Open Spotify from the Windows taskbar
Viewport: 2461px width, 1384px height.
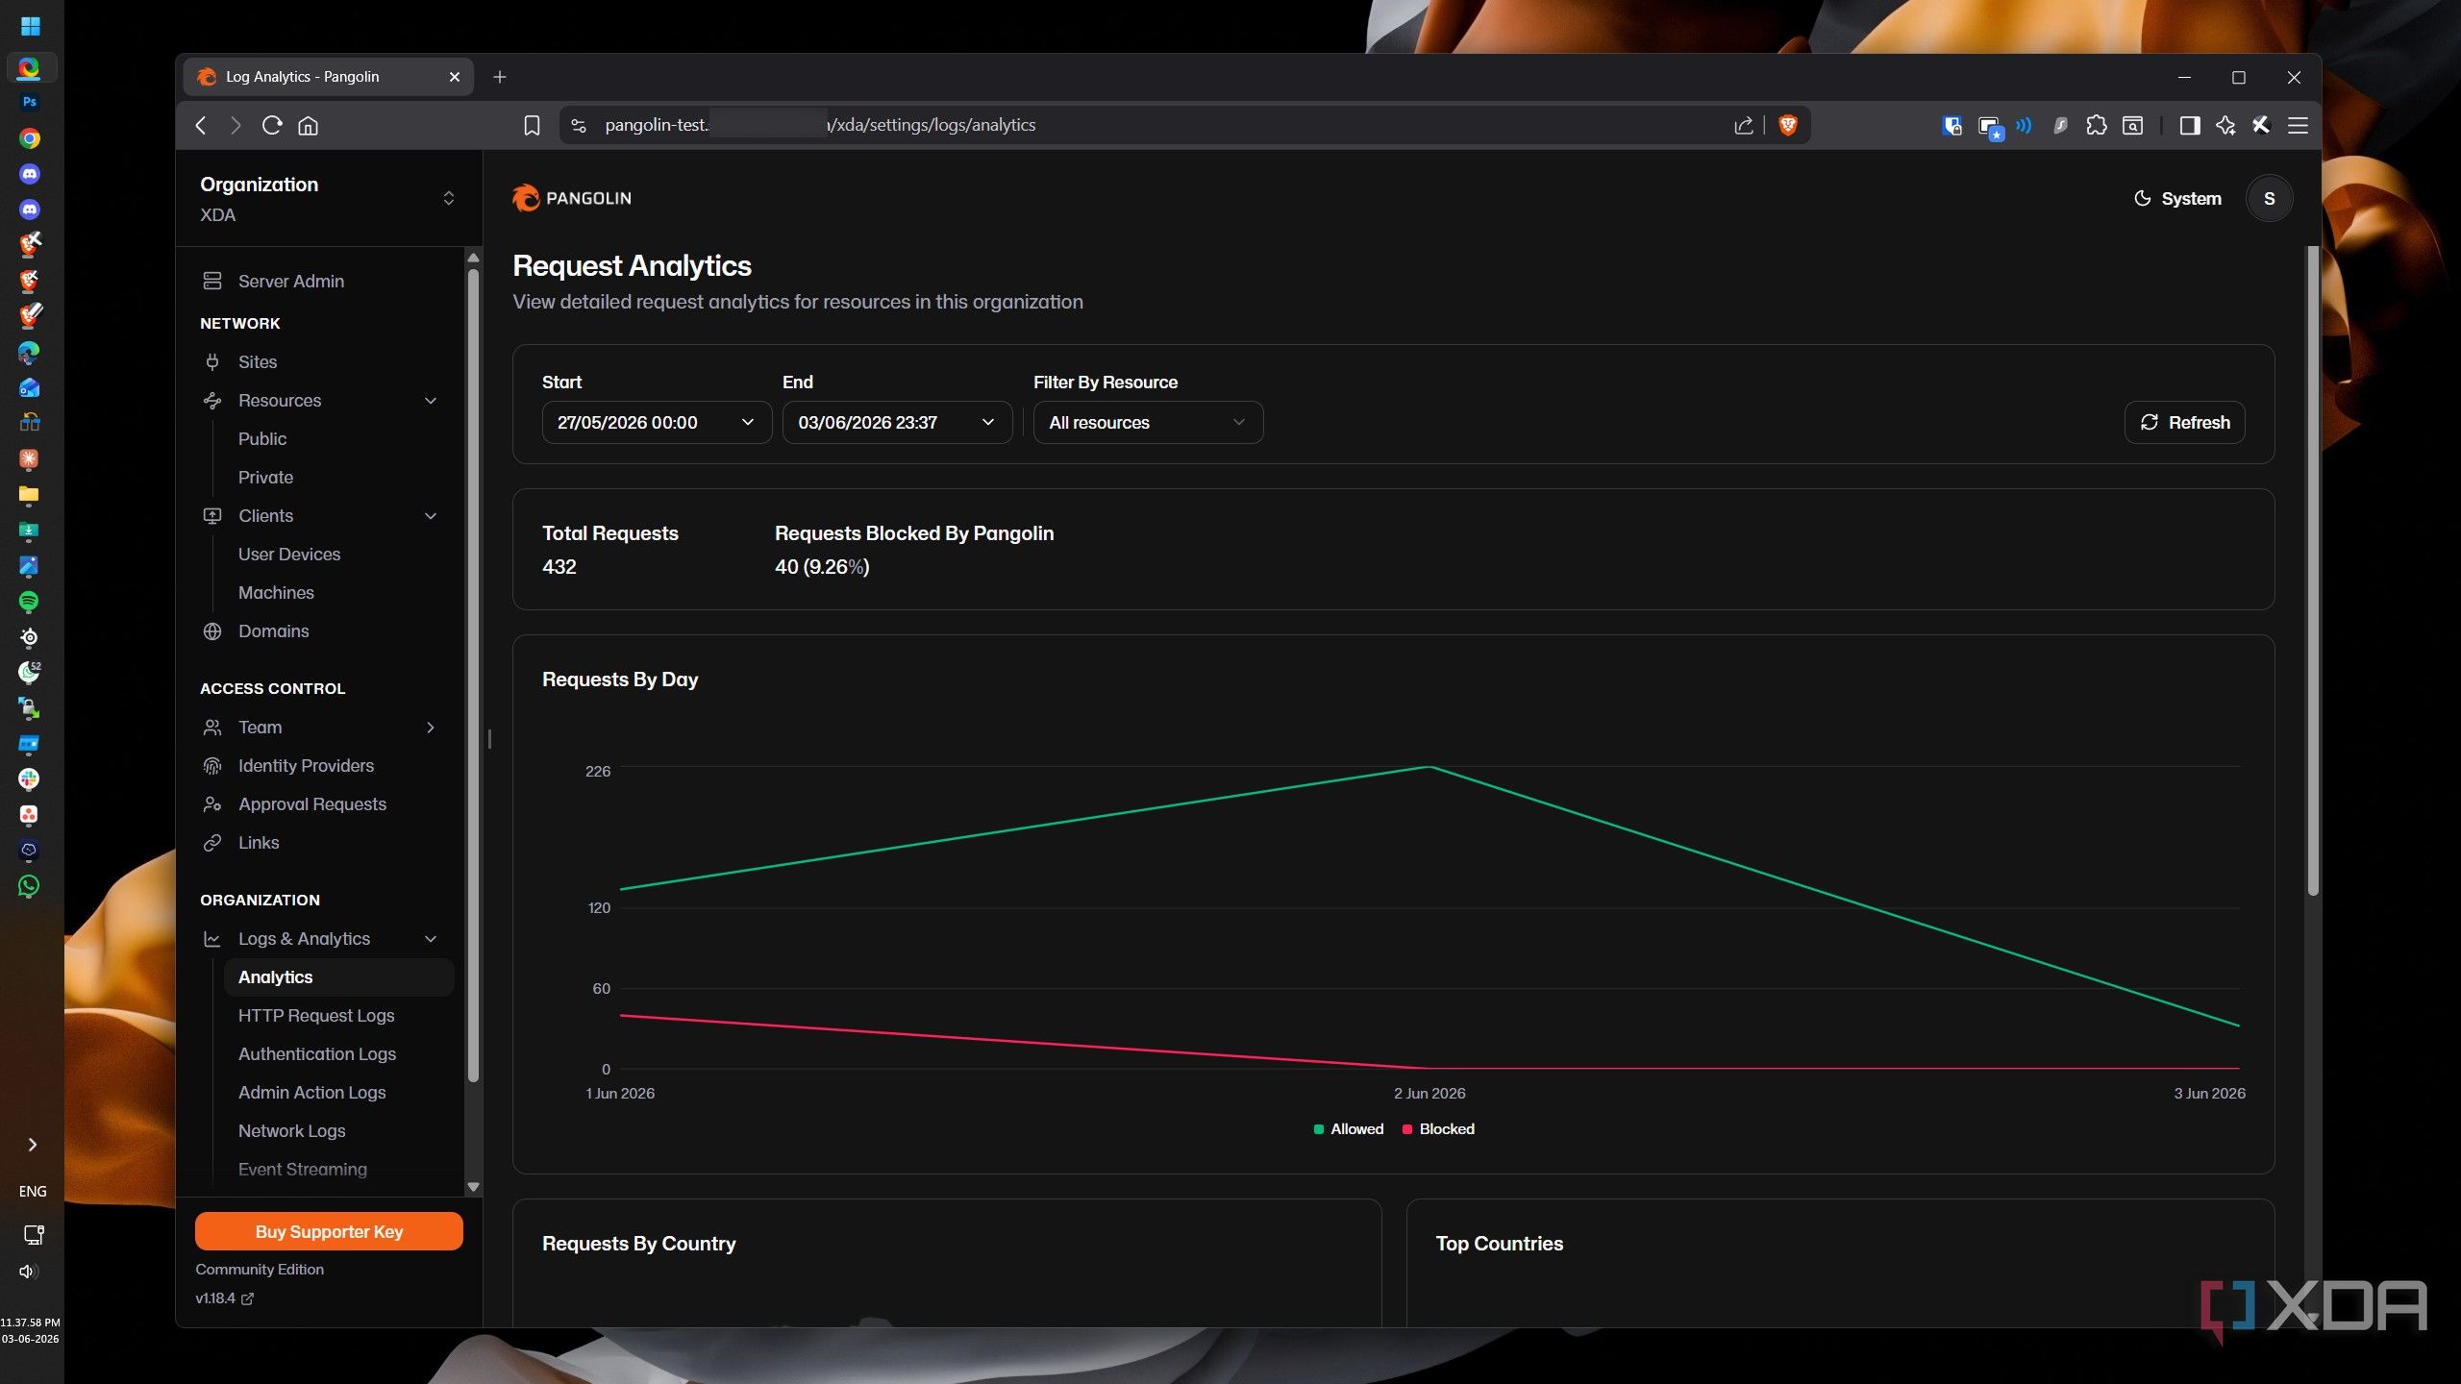[29, 602]
